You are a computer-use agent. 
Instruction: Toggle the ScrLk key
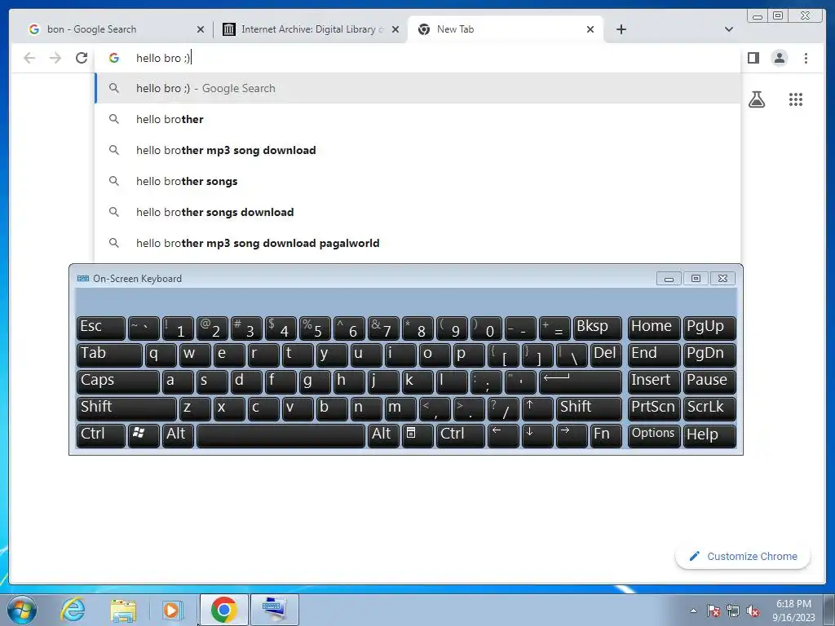pos(709,408)
